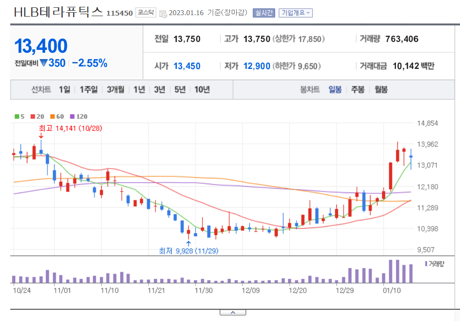
Task: Click the stock code 115450
Action: pyautogui.click(x=119, y=13)
